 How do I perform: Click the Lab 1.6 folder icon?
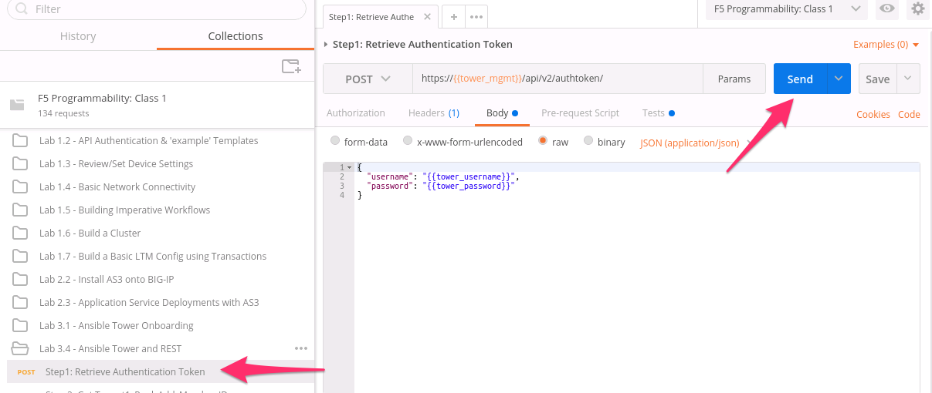pos(20,233)
